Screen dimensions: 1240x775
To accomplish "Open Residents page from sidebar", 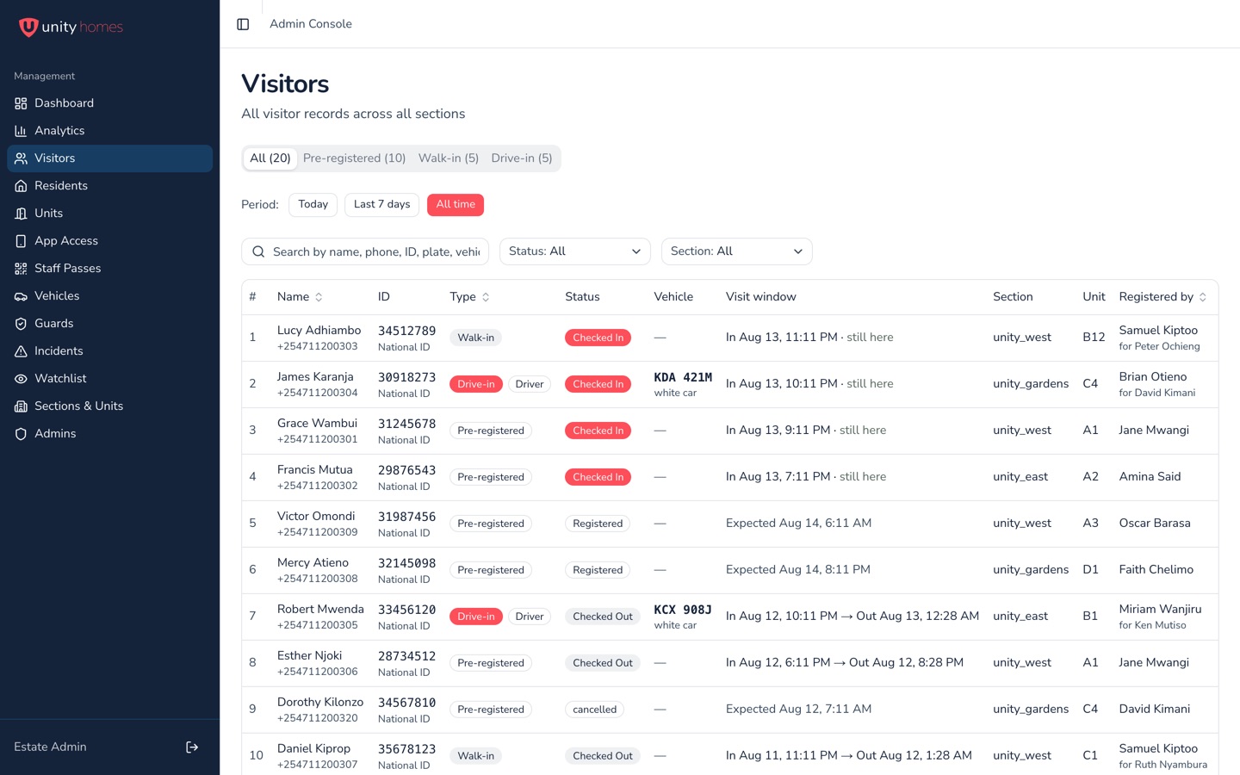I will 110,186.
